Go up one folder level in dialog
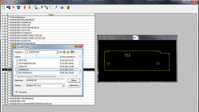 click(x=64, y=52)
